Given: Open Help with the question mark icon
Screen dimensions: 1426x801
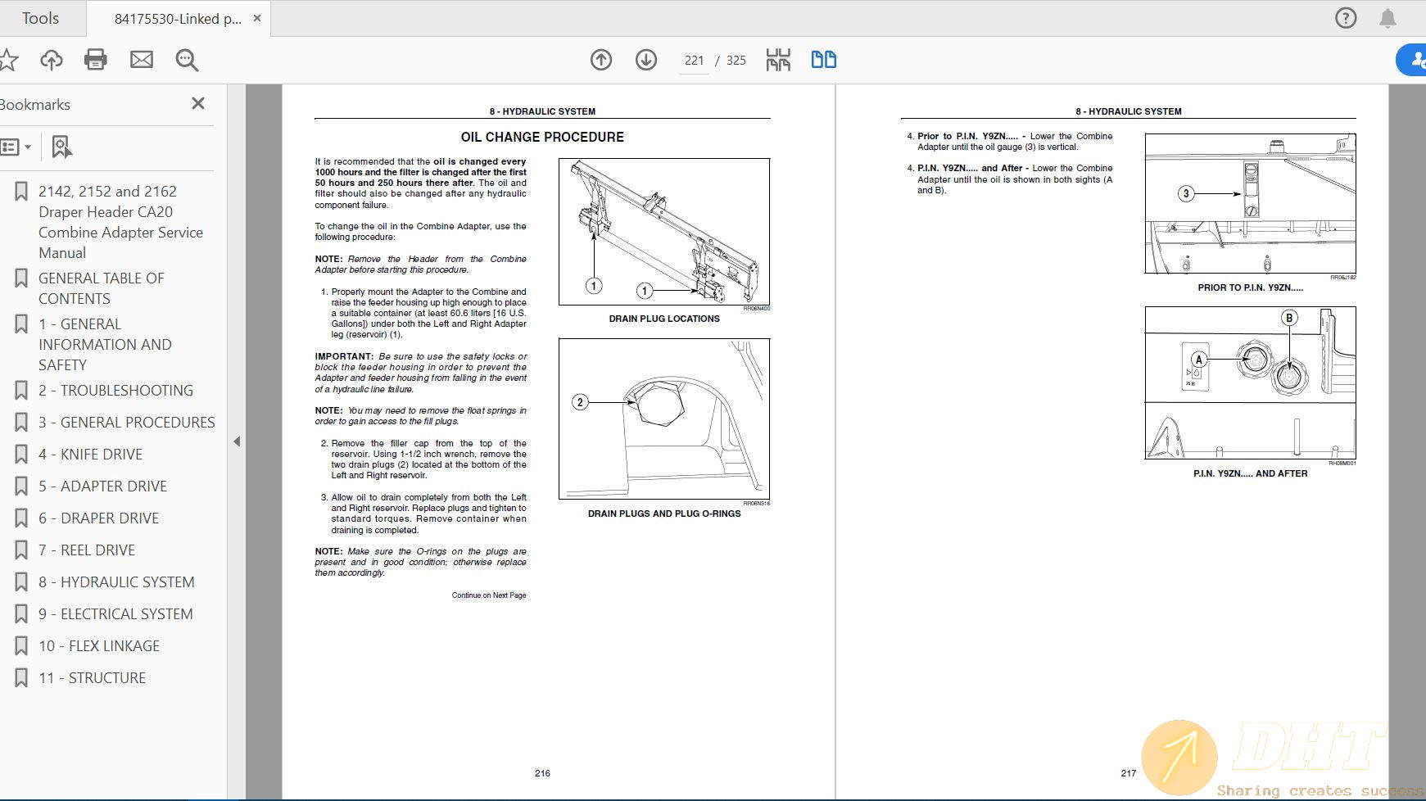Looking at the screenshot, I should tap(1344, 17).
